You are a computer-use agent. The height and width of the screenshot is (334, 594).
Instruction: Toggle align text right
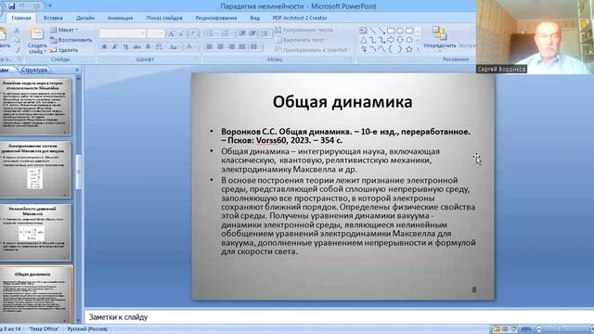click(x=231, y=46)
